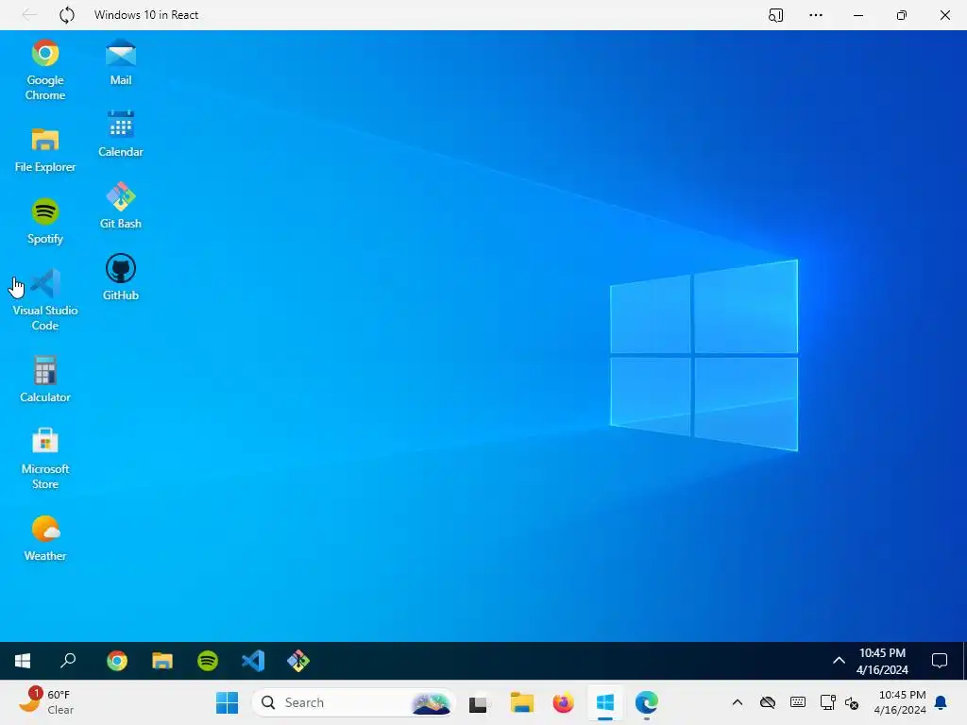967x725 pixels.
Task: Open File Explorer on the host taskbar
Action: point(521,702)
